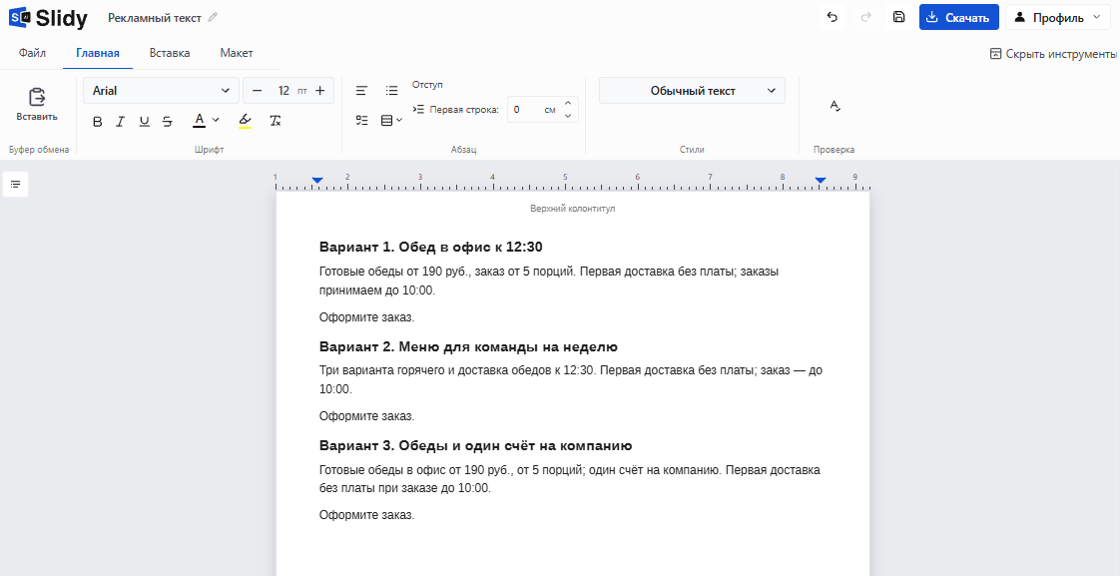The image size is (1120, 576).
Task: Click the left indent marker on the ruler
Action: [317, 180]
